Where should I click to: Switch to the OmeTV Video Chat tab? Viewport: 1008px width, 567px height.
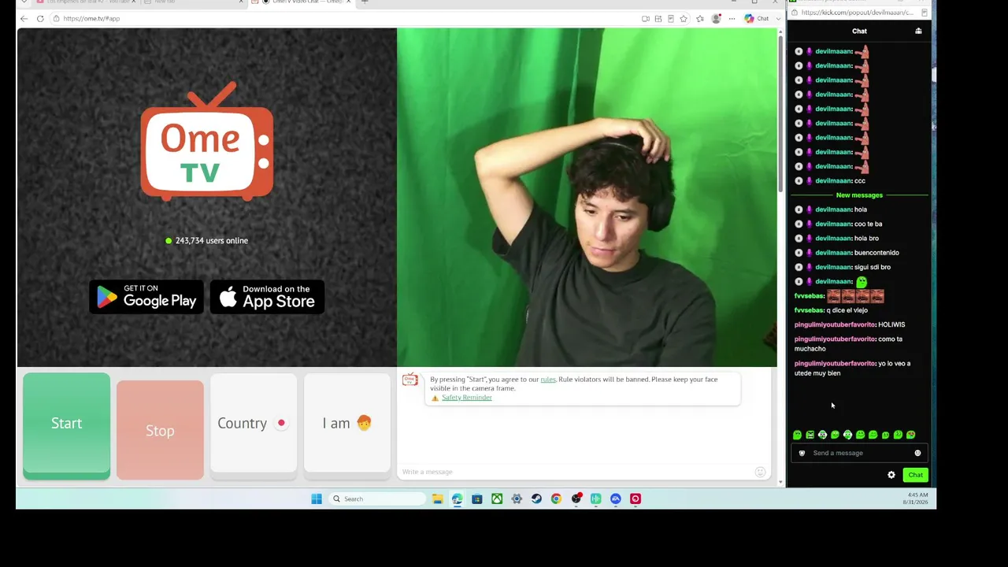point(302,2)
